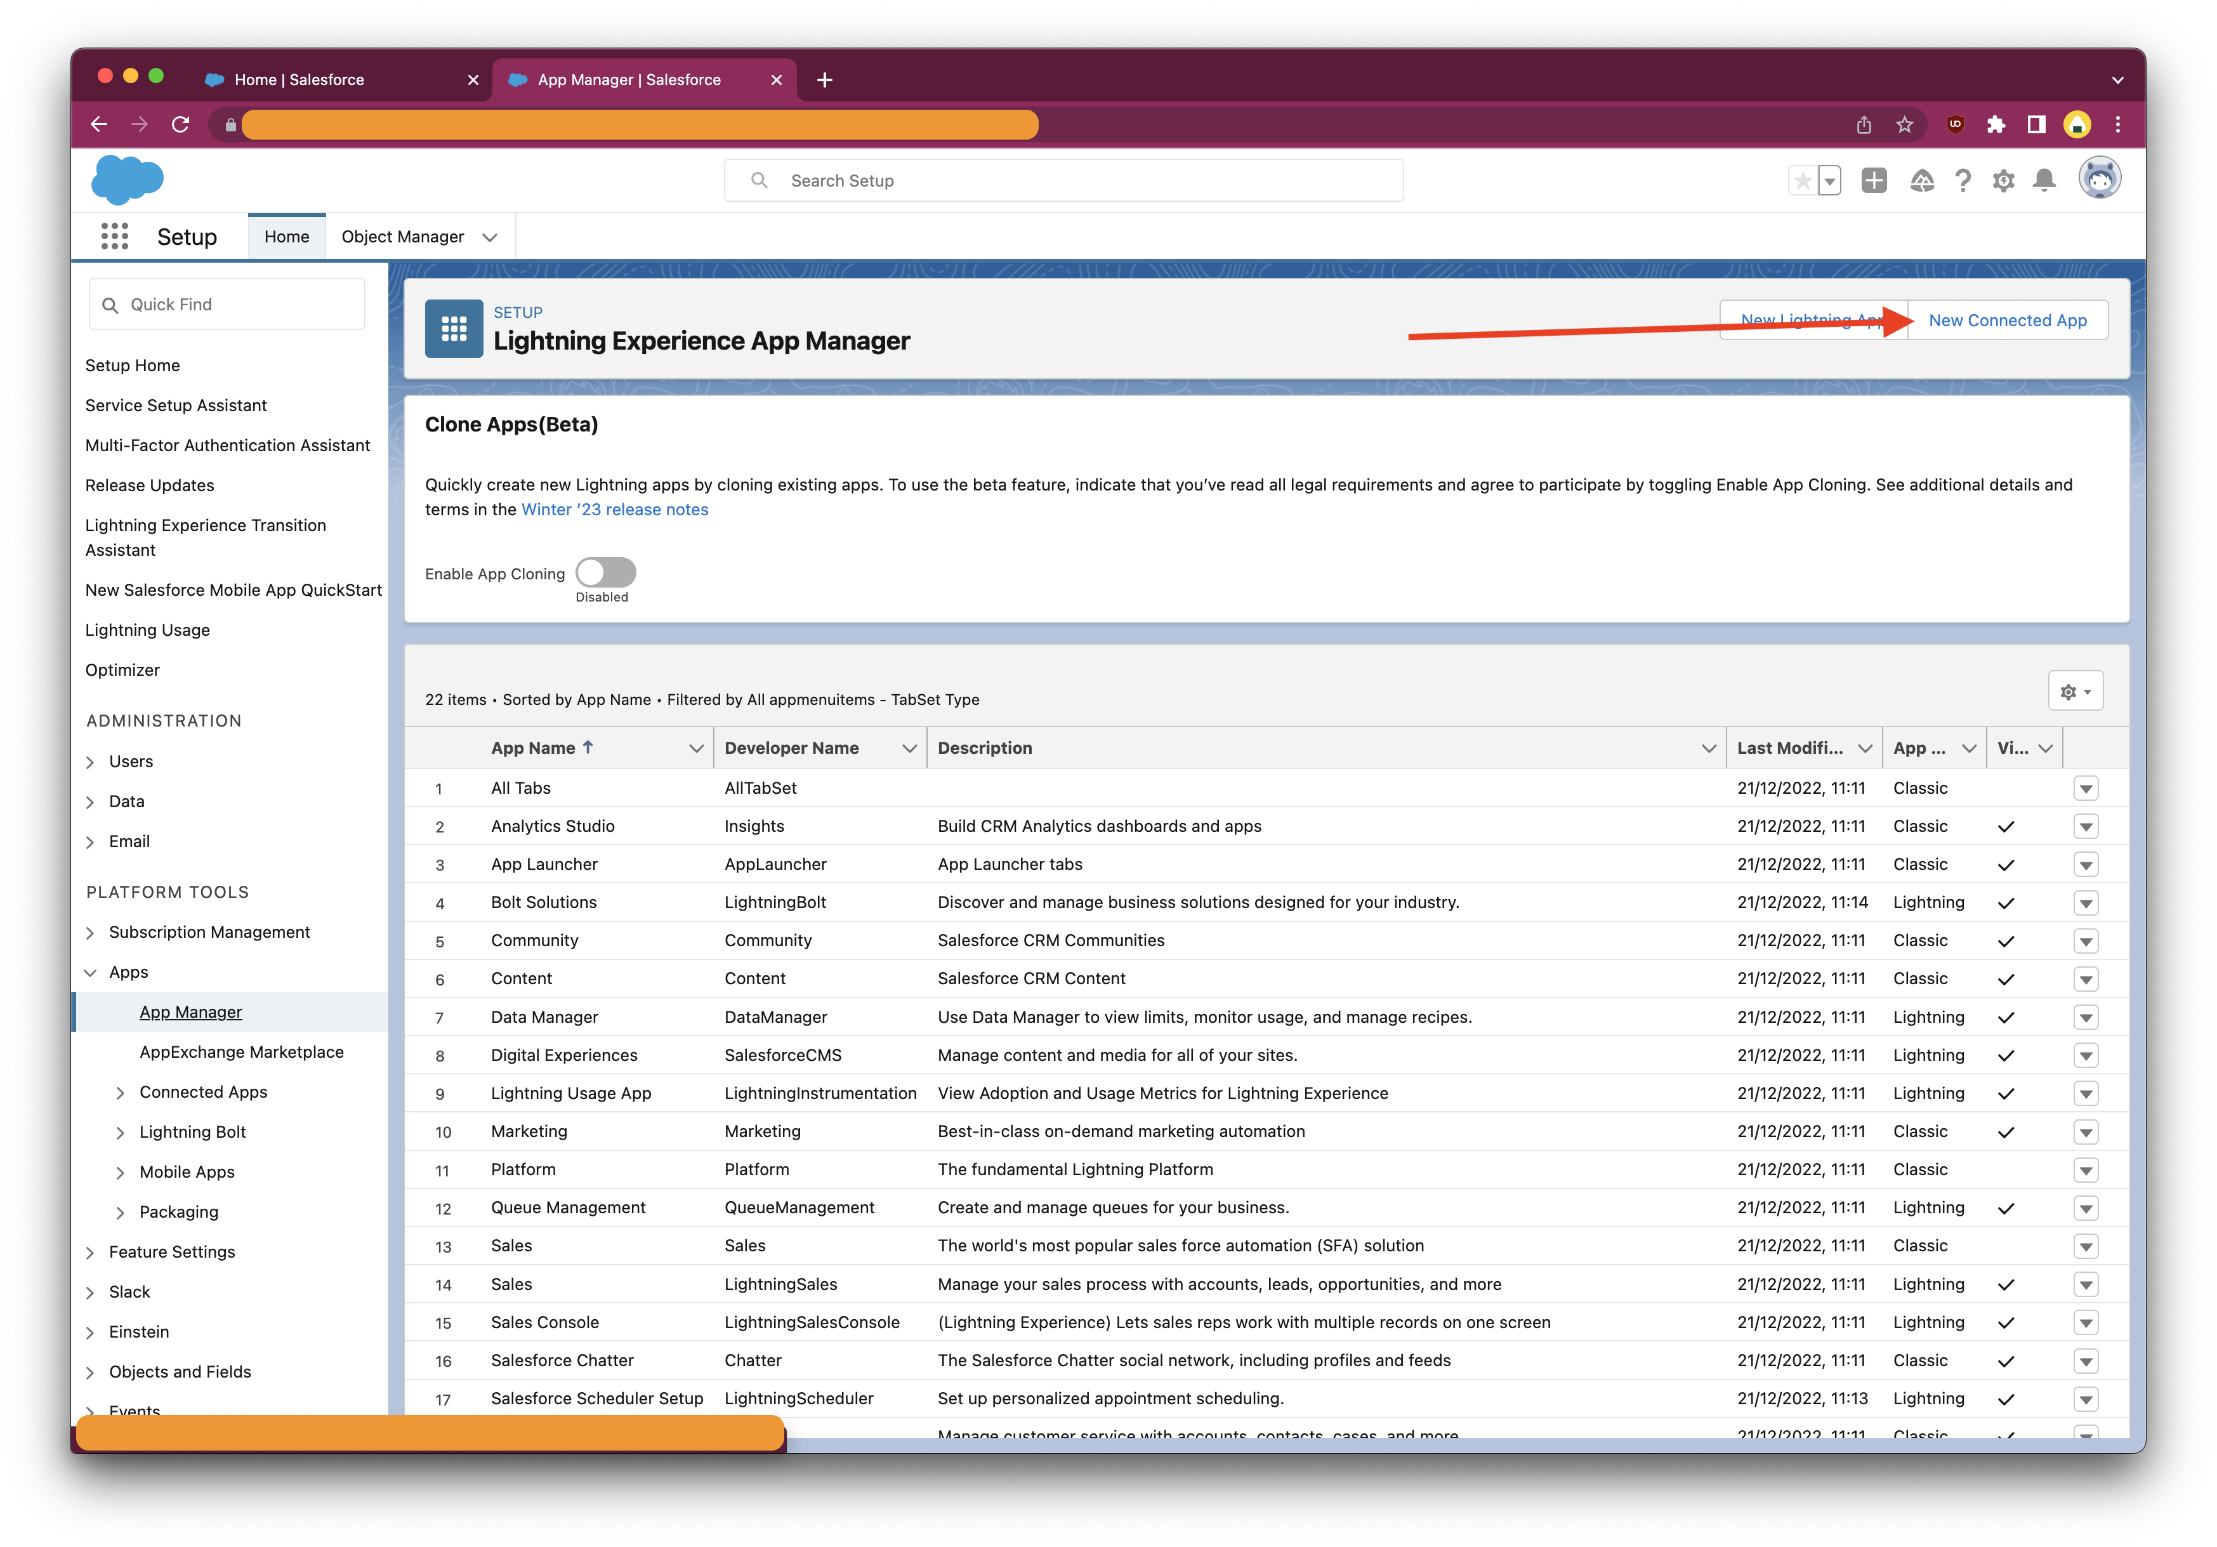
Task: Open the Favorites list dropdown arrow
Action: (x=1830, y=181)
